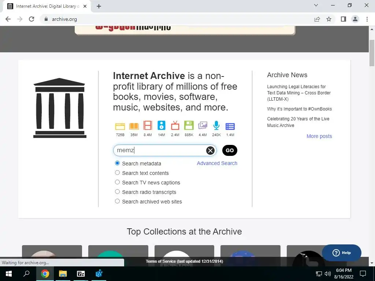Screen dimensions: 375x281
Task: Open the Images icon (4.4M)
Action: (x=203, y=125)
